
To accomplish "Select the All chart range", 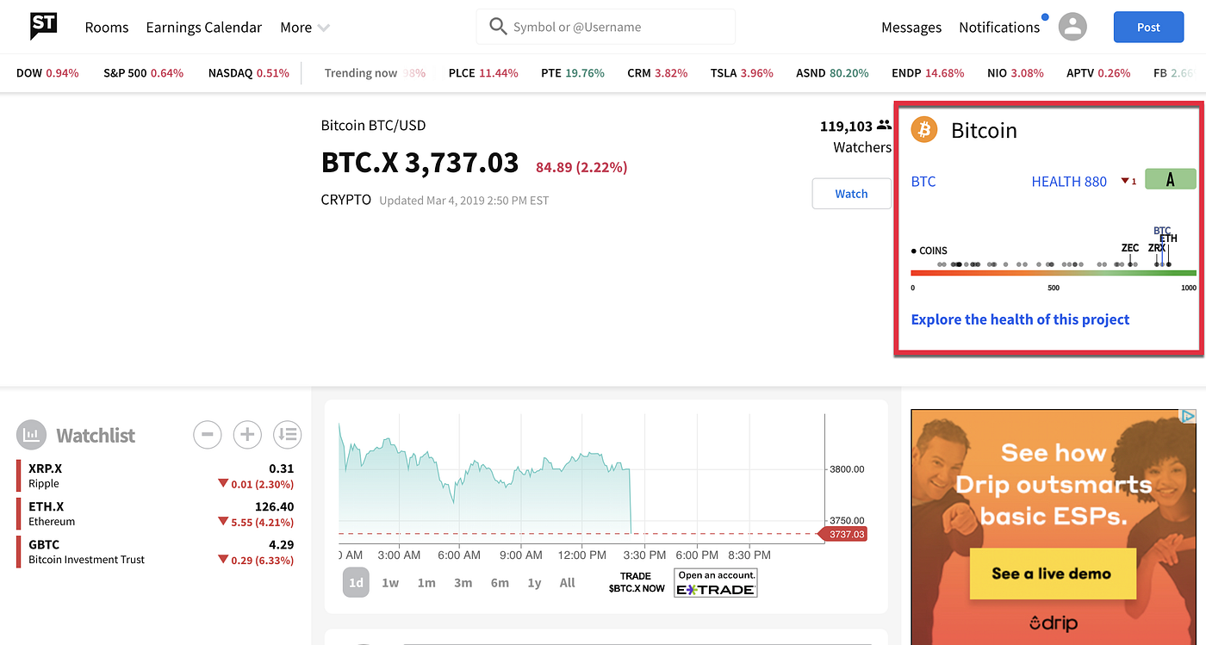I will (x=567, y=583).
